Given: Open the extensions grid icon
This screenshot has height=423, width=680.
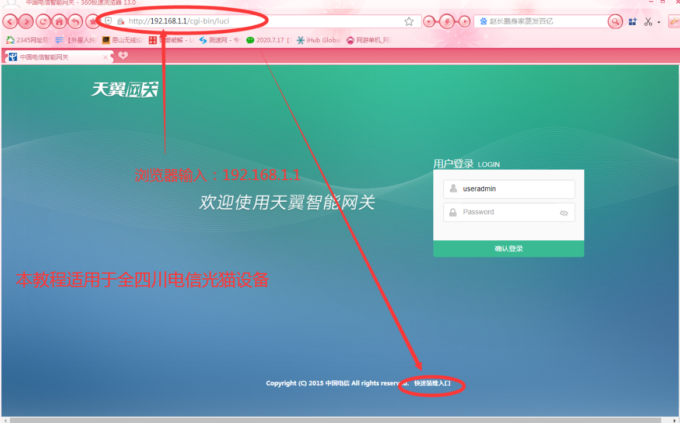Looking at the screenshot, I should [633, 21].
